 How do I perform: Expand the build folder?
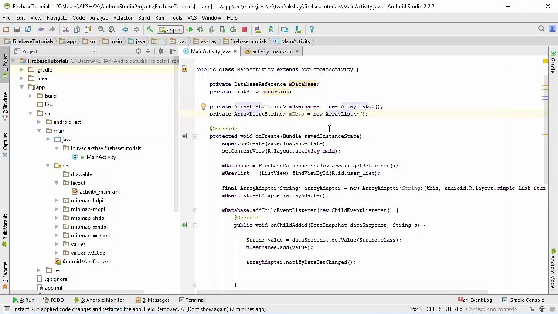30,96
